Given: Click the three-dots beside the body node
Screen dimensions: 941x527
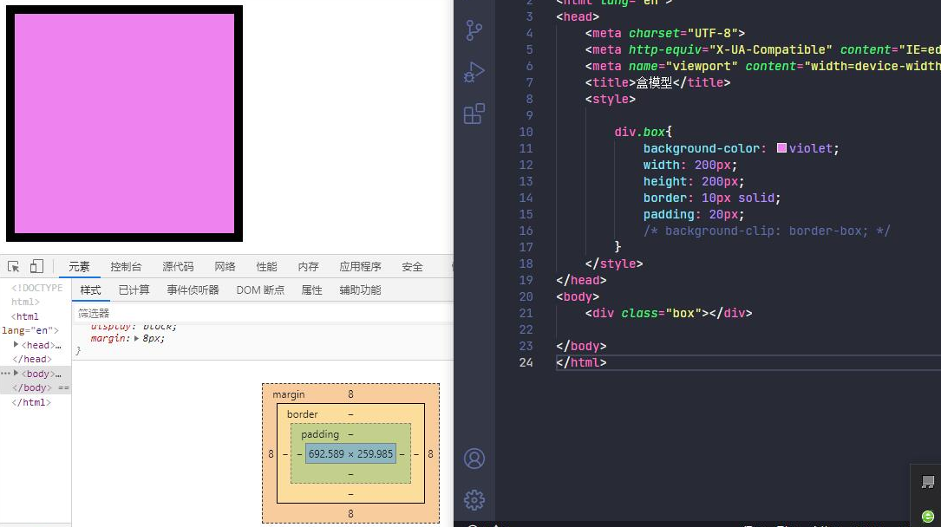Looking at the screenshot, I should (5, 373).
